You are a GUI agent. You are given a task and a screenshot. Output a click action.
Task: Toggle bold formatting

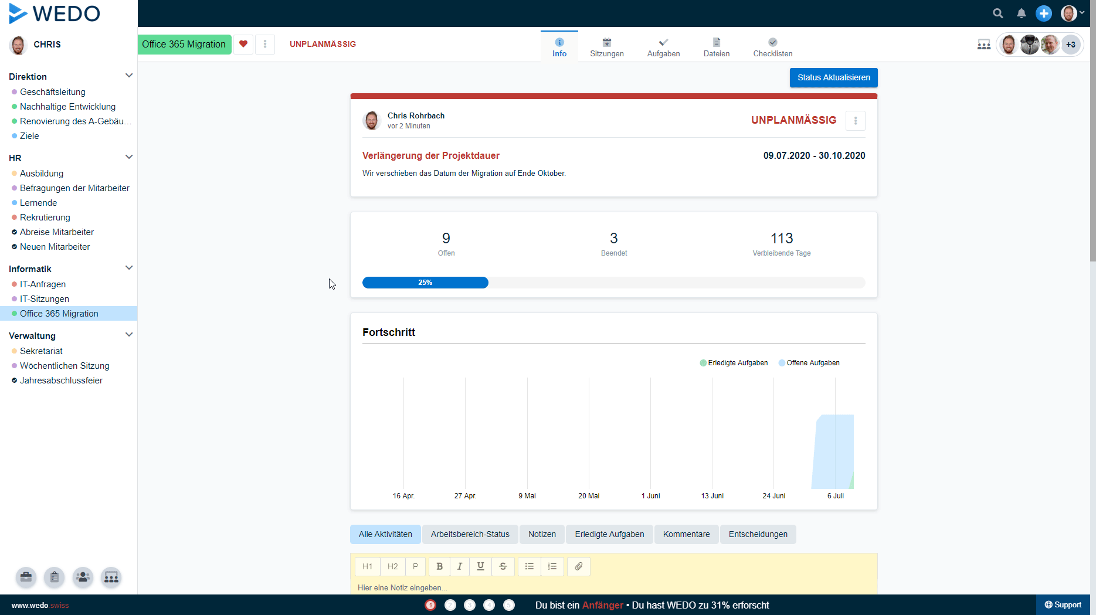[x=439, y=566]
